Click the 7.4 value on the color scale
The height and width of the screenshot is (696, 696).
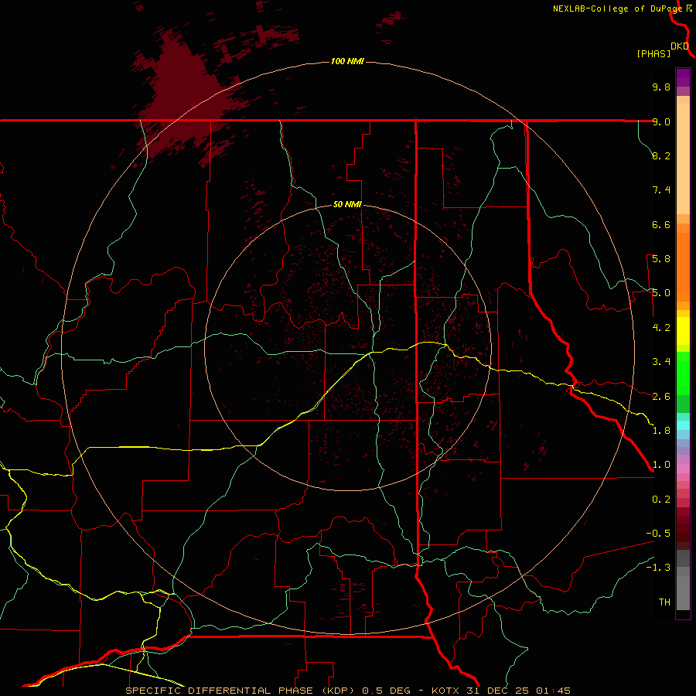point(661,190)
